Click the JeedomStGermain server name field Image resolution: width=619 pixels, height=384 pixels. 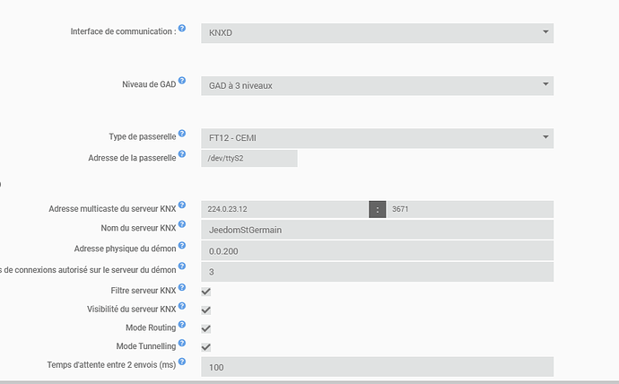click(x=377, y=230)
